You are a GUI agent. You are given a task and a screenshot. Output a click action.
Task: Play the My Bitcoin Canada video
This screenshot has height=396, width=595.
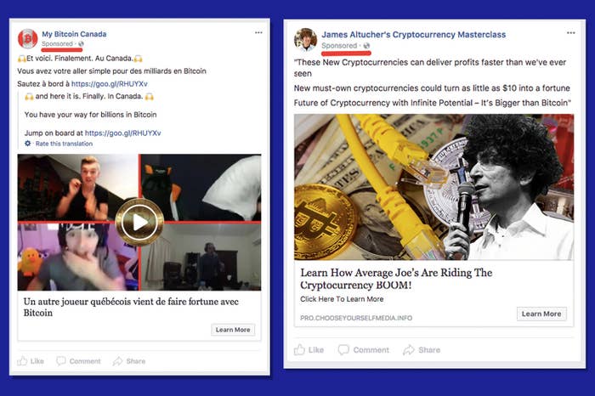pyautogui.click(x=139, y=223)
